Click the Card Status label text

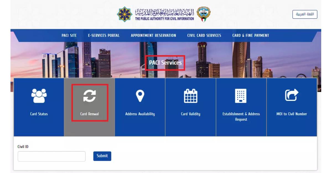click(x=39, y=114)
